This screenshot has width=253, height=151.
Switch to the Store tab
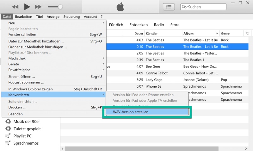(175, 25)
